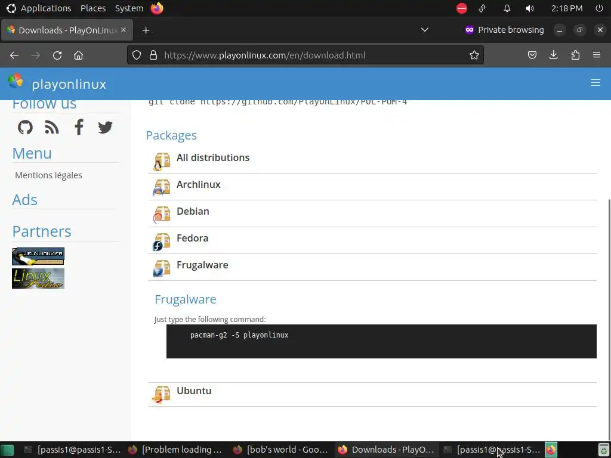The height and width of the screenshot is (458, 611).
Task: Switch to the leftmost passis1 terminal taskbar entry
Action: 72,450
